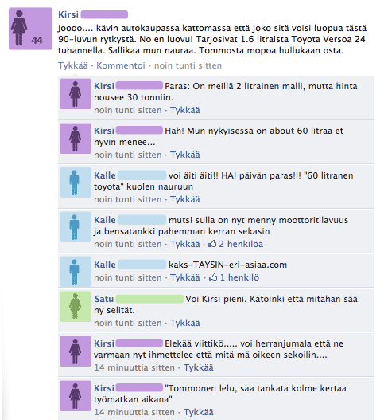
Task: Click Tykkää on Satu's comment
Action: point(185,323)
